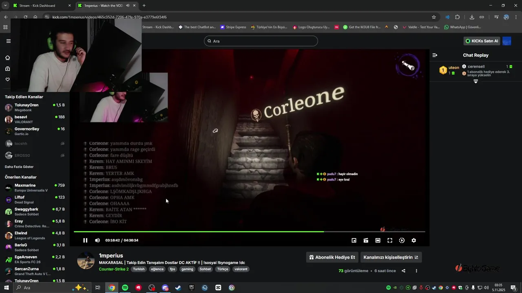
Task: Toggle picture-in-picture mini player
Action: click(354, 241)
